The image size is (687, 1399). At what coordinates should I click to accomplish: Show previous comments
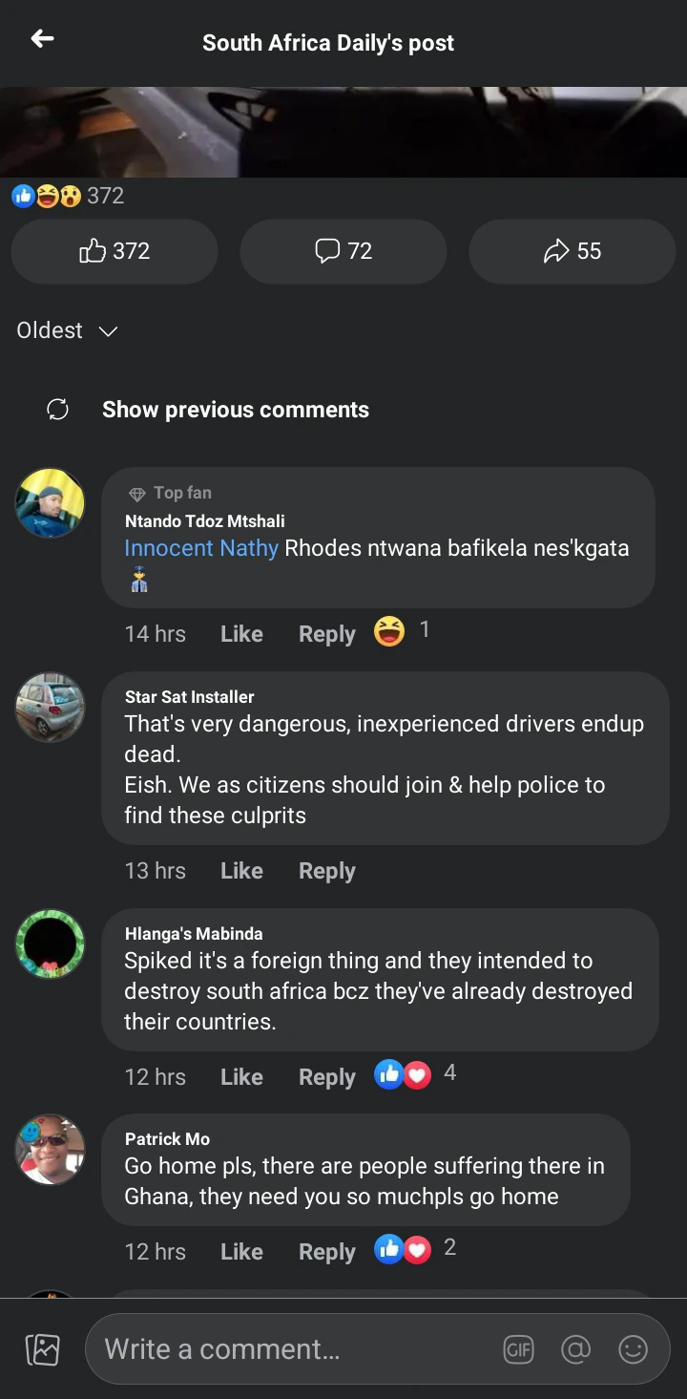235,410
